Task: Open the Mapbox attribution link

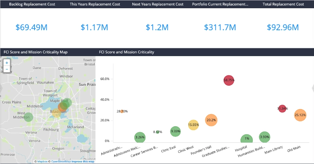Action: click(x=42, y=162)
